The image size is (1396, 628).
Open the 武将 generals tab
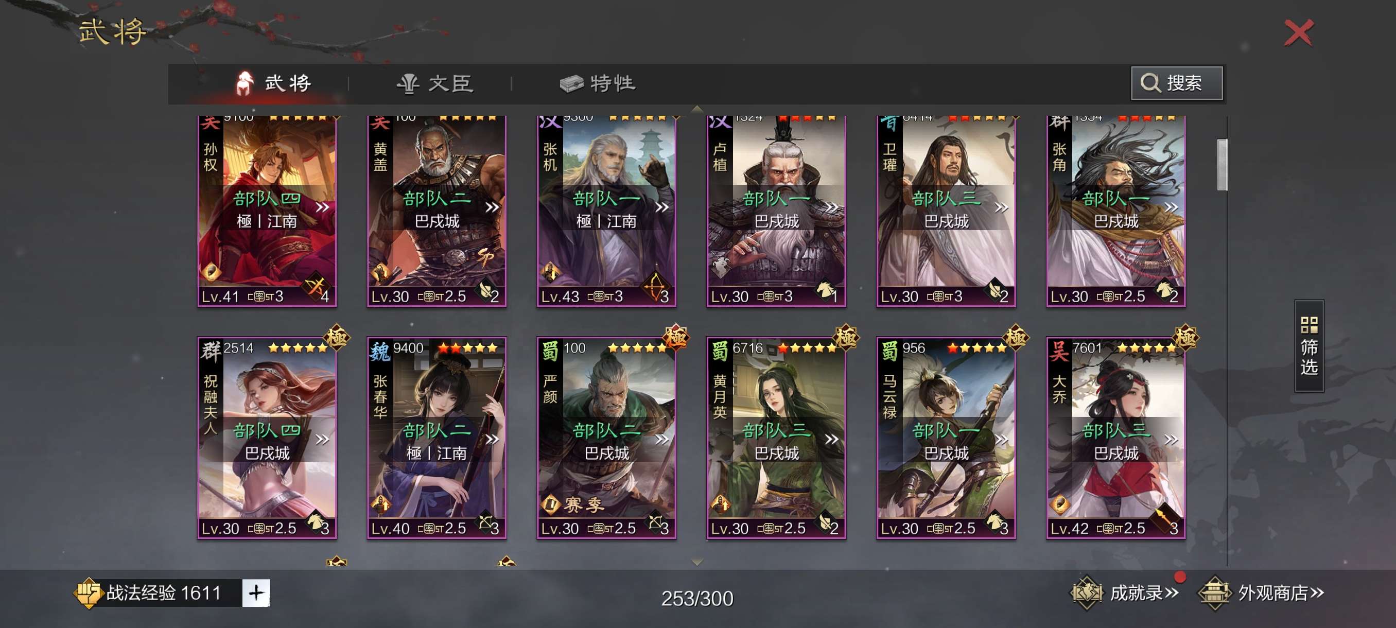click(x=273, y=83)
